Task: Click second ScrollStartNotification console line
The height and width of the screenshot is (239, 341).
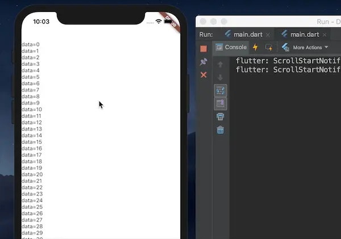Action: [x=288, y=69]
